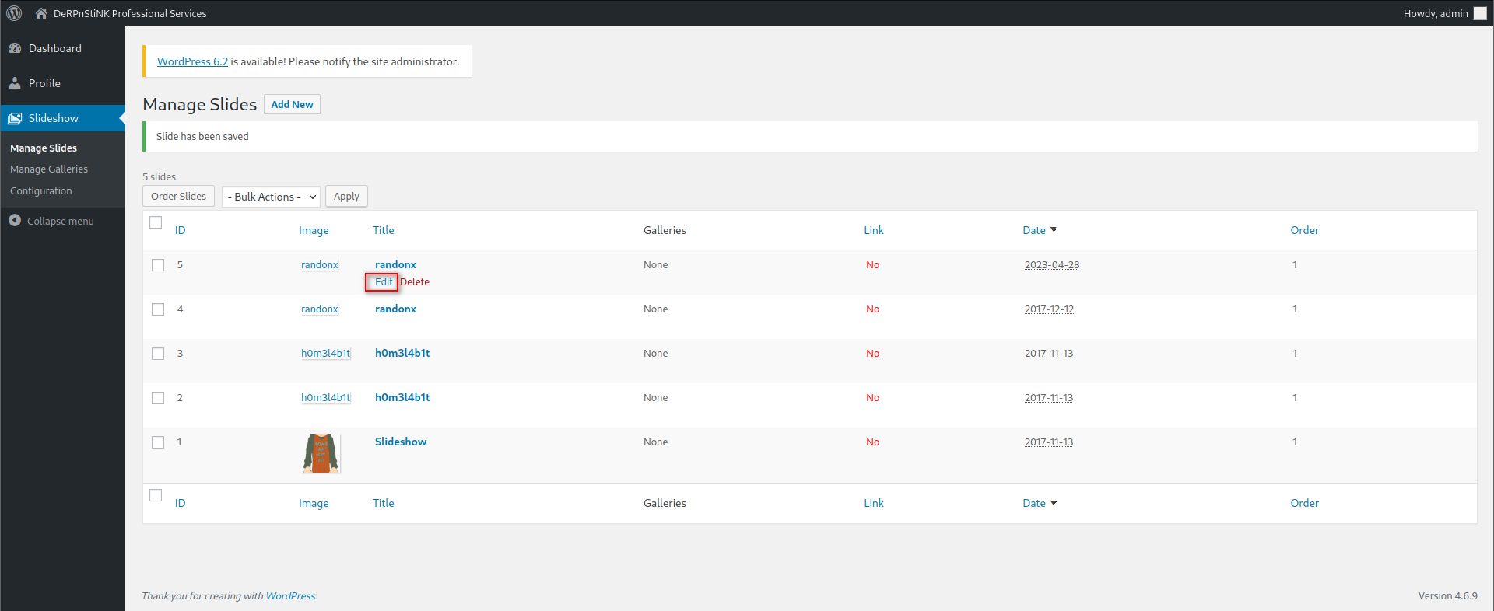Click randonx image link for slide 5
Image resolution: width=1494 pixels, height=611 pixels.
point(320,264)
